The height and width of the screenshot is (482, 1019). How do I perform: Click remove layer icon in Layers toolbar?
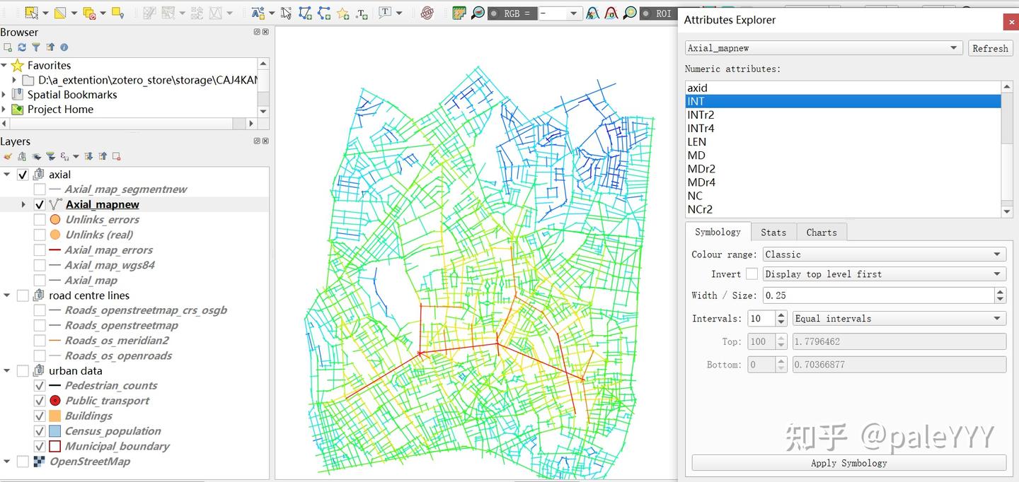(x=117, y=156)
